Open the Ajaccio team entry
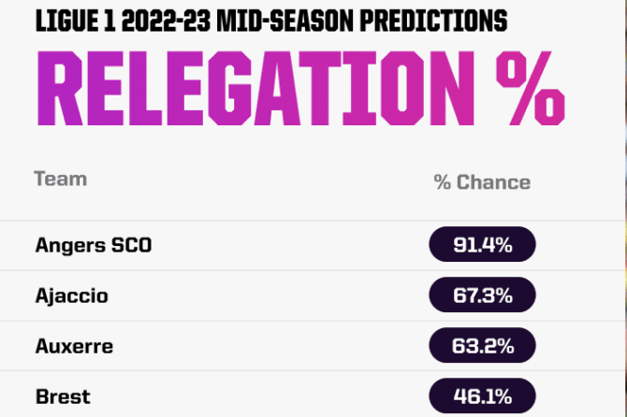 point(71,296)
